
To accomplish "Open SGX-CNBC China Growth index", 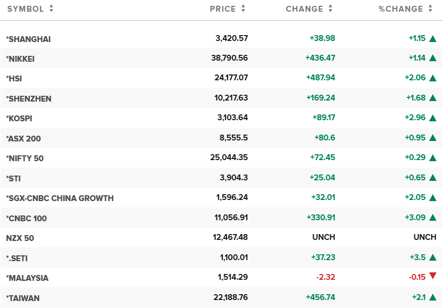I will click(x=60, y=198).
